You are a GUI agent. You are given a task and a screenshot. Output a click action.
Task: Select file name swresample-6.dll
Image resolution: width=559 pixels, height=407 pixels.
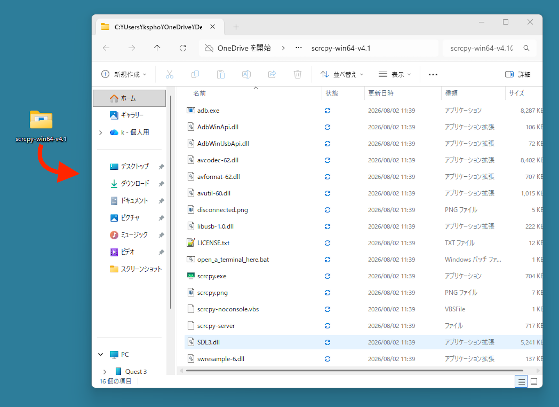(221, 359)
